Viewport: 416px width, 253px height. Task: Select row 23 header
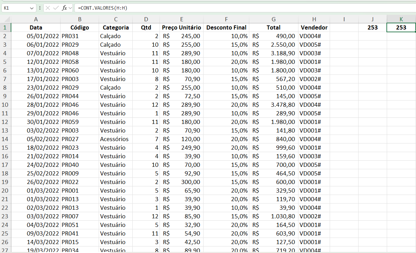(x=6, y=216)
